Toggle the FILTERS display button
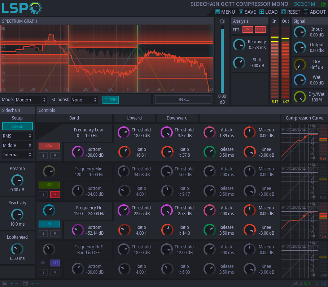 tap(111, 100)
